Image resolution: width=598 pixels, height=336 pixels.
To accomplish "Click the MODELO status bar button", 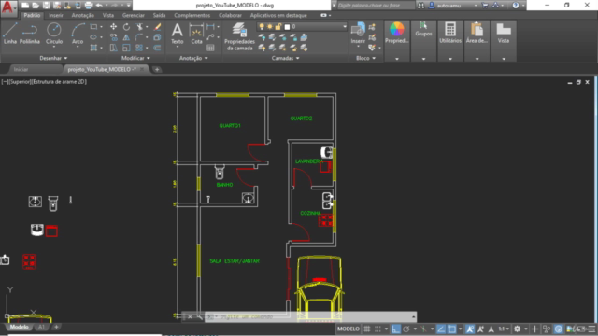I will [349, 329].
